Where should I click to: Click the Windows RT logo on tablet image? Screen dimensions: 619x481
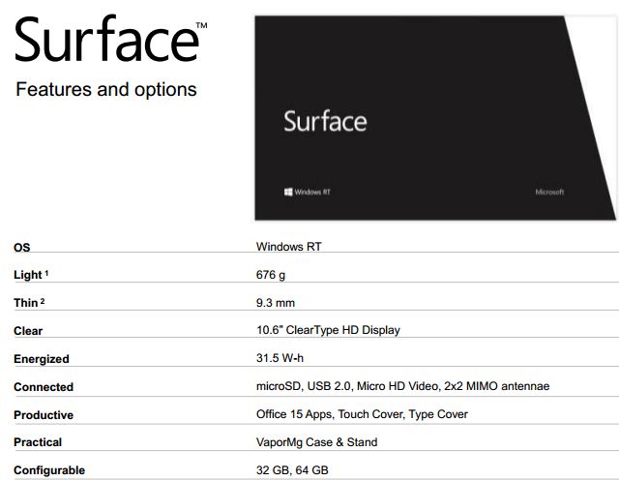pyautogui.click(x=308, y=192)
